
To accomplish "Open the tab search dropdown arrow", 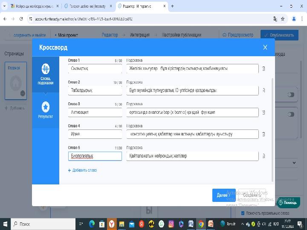I will click(4, 6).
